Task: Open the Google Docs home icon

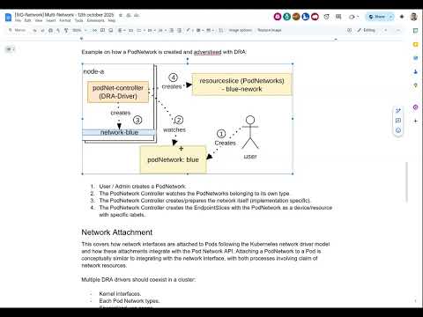Action: click(x=8, y=17)
